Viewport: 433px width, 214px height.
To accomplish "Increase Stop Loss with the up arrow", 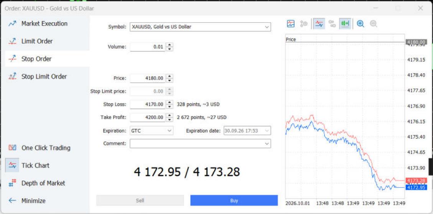I will tap(170, 102).
